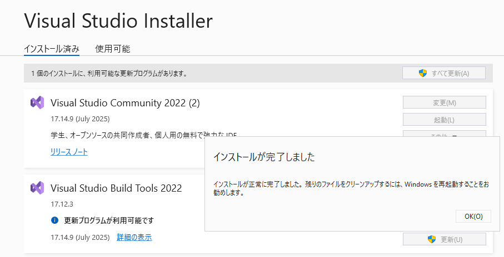Click the Visual Studio Build Tools 2022 title

116,188
